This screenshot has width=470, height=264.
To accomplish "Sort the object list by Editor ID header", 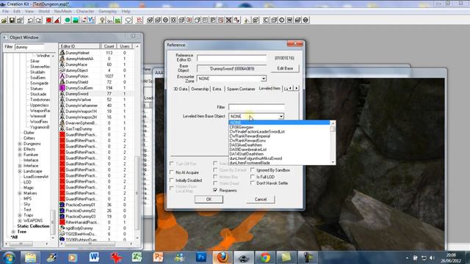I will 79,46.
